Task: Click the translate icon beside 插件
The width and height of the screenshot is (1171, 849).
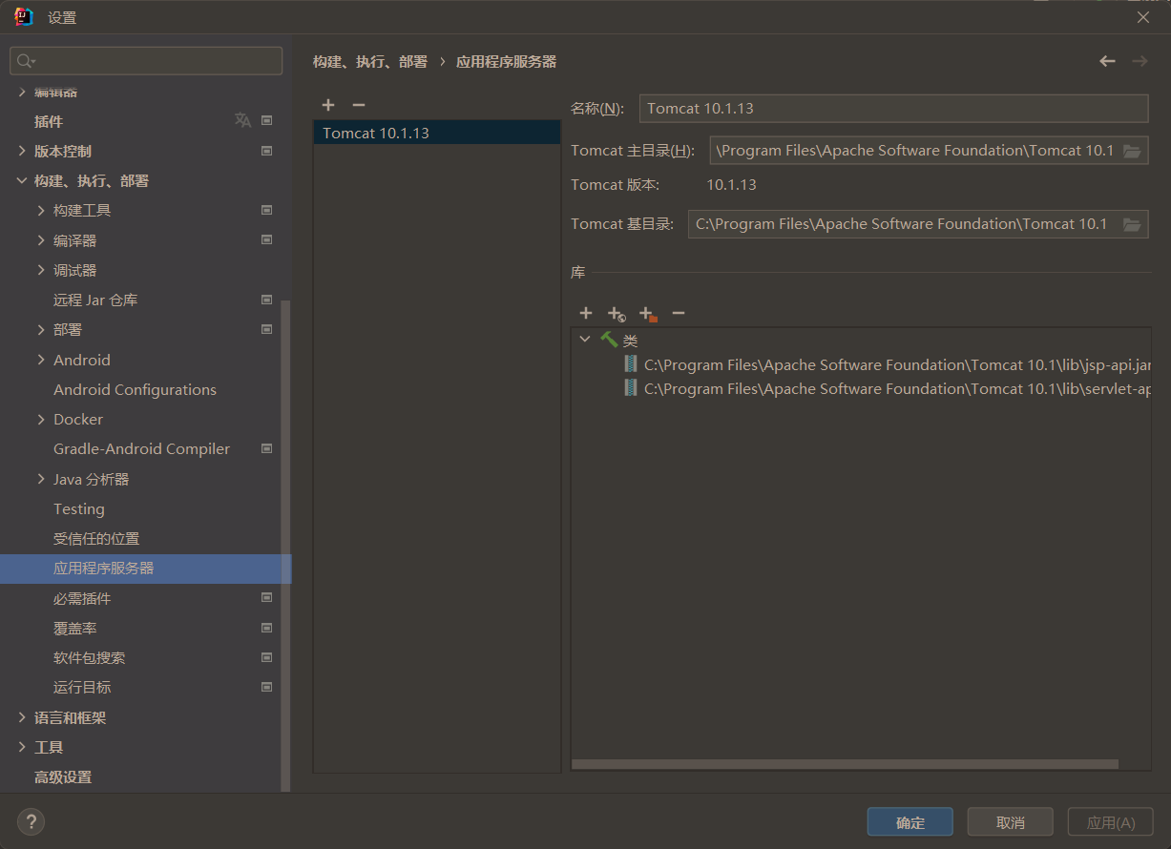Action: click(242, 120)
